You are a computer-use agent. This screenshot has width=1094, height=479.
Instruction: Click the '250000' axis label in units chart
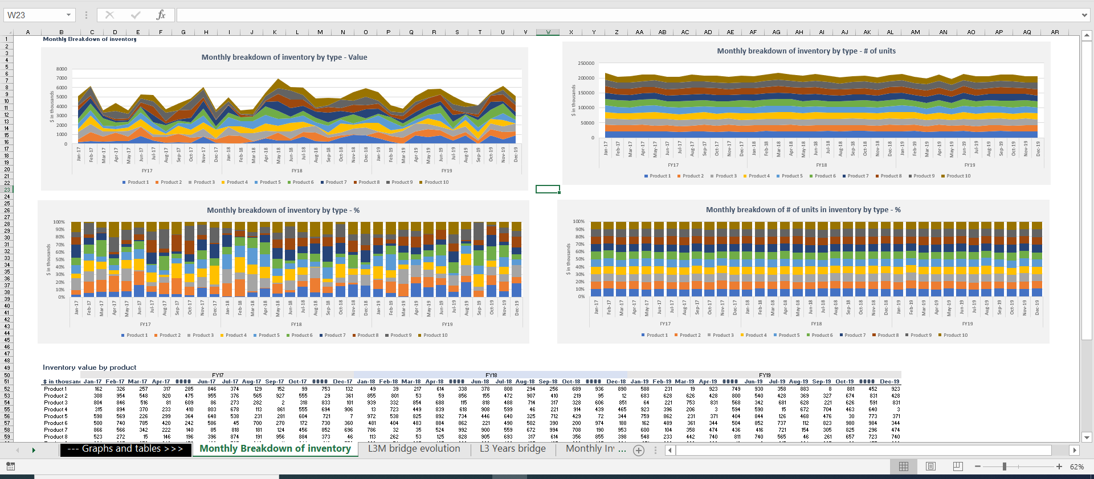click(x=586, y=63)
